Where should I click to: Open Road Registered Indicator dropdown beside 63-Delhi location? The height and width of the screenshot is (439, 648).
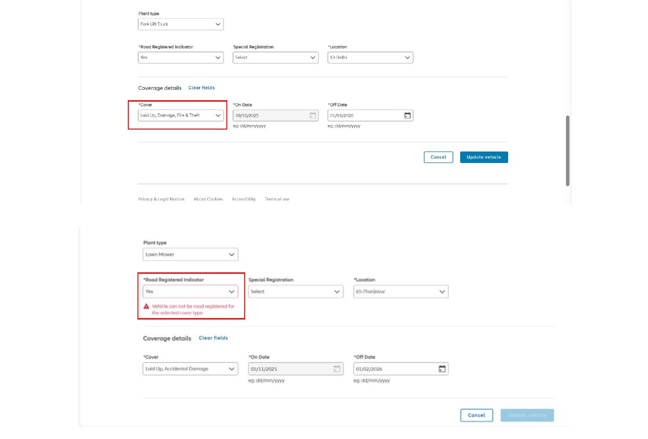pyautogui.click(x=181, y=58)
